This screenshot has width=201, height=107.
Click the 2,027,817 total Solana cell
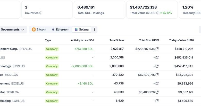coord(117,49)
